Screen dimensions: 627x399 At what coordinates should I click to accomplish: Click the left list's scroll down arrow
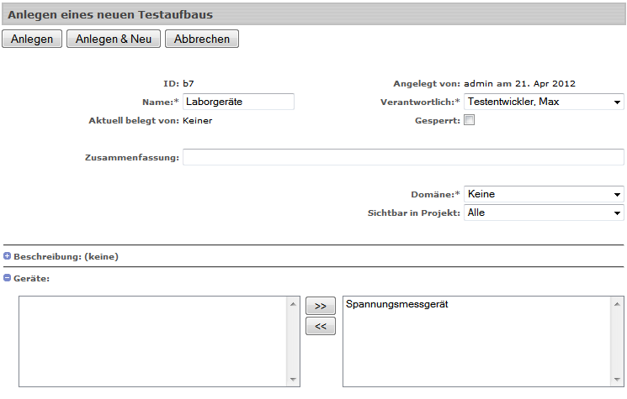294,380
